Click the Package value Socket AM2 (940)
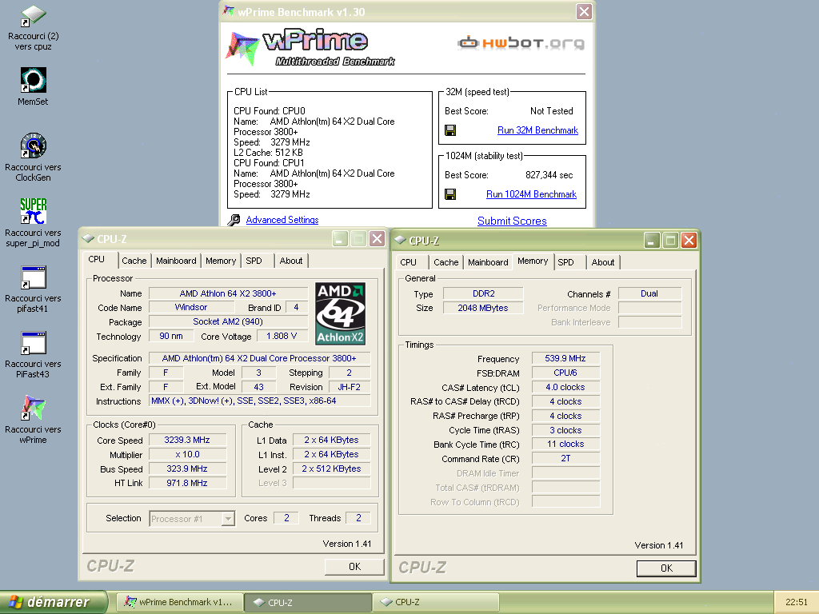Image resolution: width=819 pixels, height=614 pixels. 228,321
